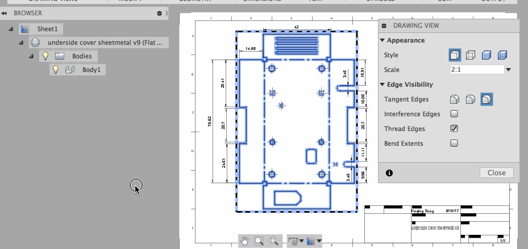Click the Zoom Fit magnifier tool
The height and width of the screenshot is (249, 528).
click(x=274, y=240)
